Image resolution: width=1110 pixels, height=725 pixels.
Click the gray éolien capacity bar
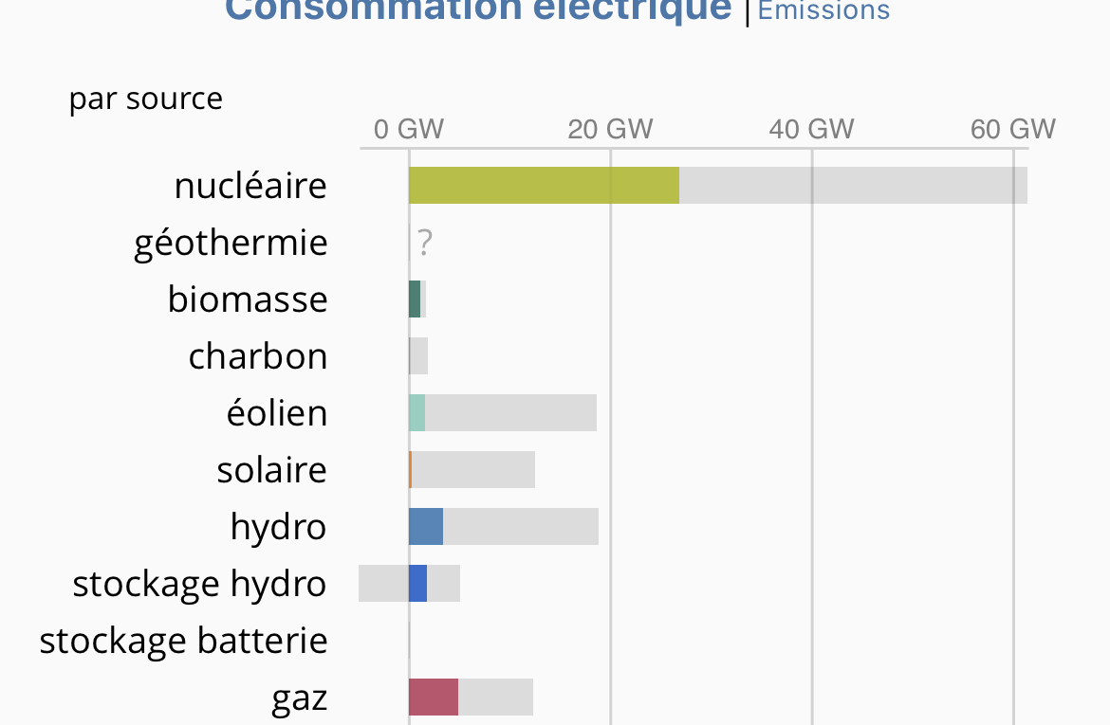click(511, 412)
